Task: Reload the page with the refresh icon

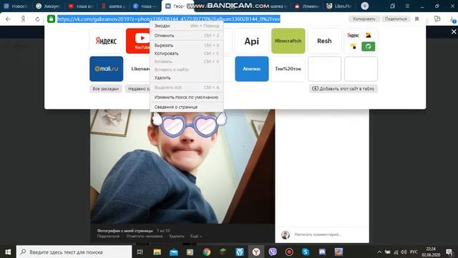Action: point(37,19)
